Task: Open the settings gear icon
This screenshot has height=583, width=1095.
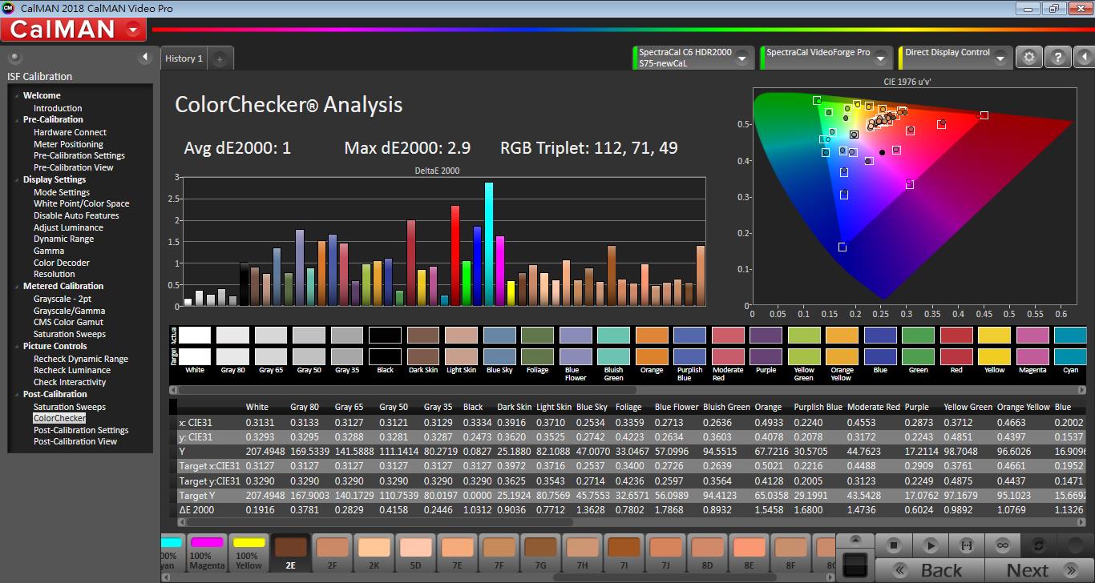Action: (1029, 57)
